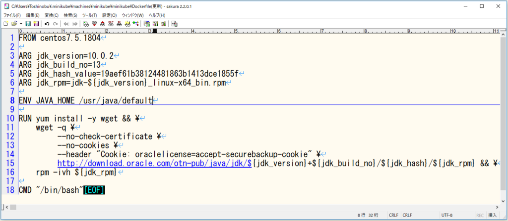Screen dimensions: 508x221
Task: Undo the last edit
Action: (x=47, y=24)
